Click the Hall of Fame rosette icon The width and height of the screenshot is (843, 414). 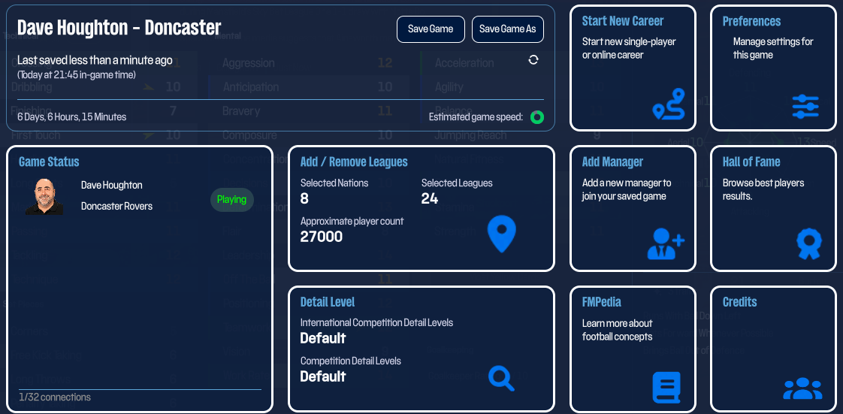pos(808,243)
